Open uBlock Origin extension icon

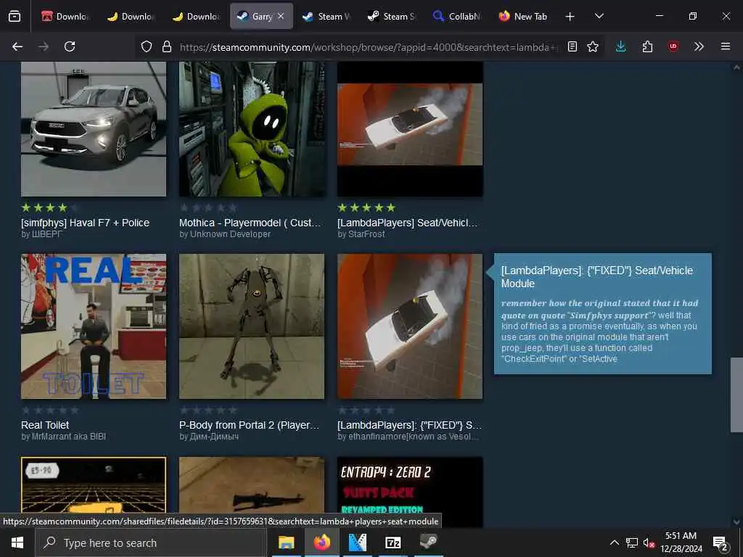point(673,46)
